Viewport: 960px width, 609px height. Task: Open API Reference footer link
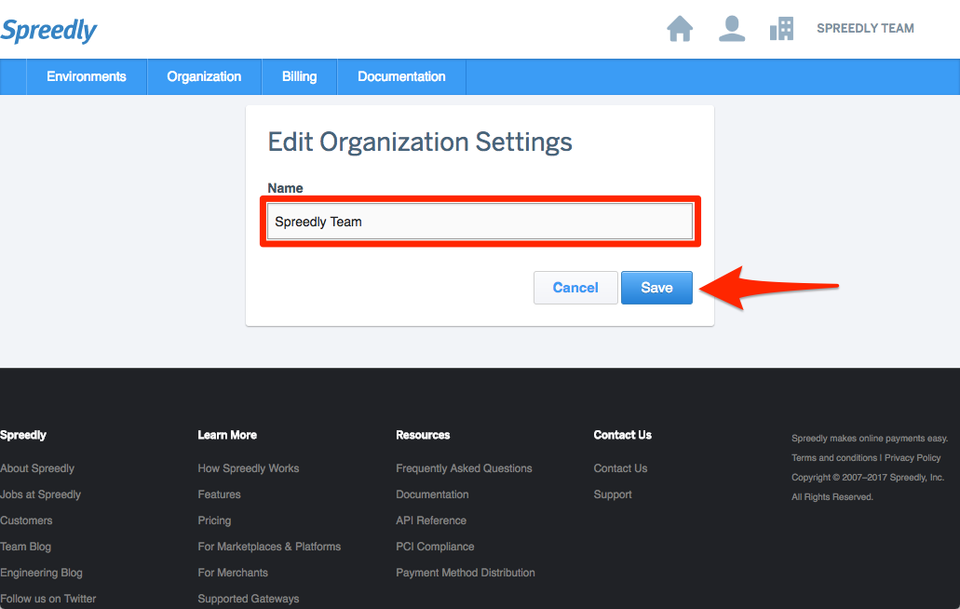tap(431, 521)
